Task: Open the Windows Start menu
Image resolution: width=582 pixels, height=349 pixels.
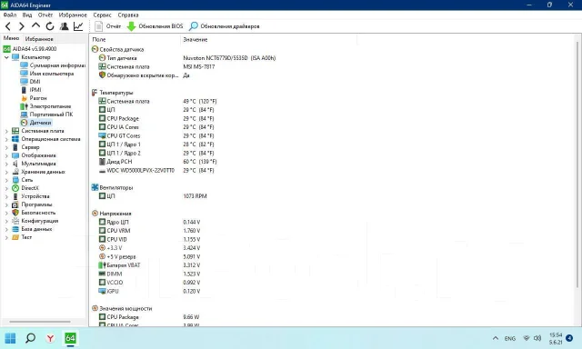Action: (10, 338)
